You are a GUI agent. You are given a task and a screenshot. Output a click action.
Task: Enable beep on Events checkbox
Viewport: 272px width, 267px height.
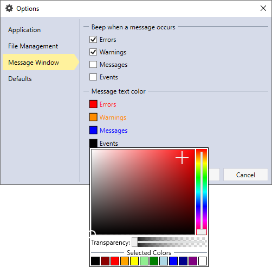click(x=93, y=77)
